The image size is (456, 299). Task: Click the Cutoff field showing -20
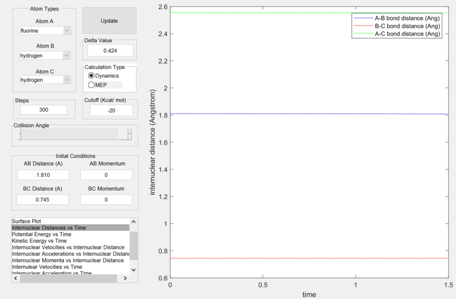[111, 111]
